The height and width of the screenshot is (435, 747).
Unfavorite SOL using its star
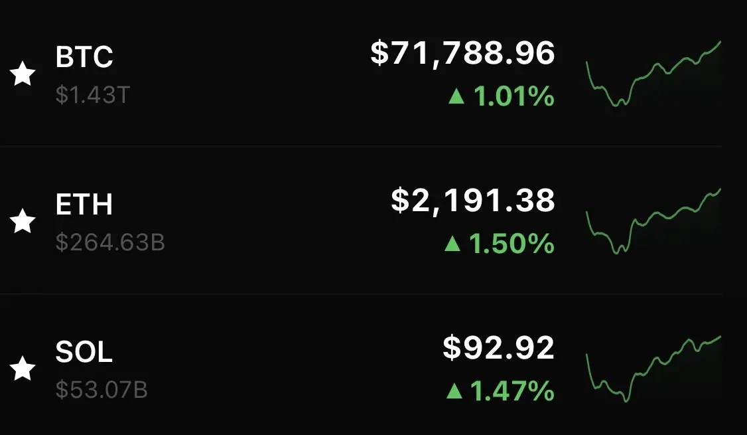(x=24, y=369)
